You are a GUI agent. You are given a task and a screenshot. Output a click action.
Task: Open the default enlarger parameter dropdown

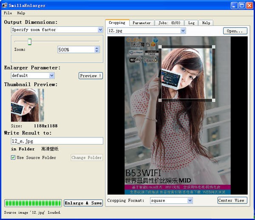[52, 75]
